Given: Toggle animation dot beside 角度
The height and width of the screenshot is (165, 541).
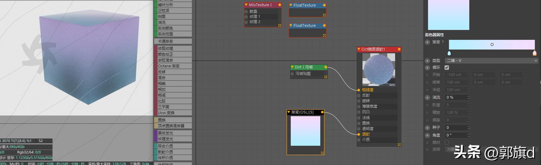Looking at the screenshot, I should (x=427, y=135).
